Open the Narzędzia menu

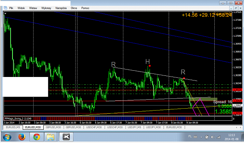[61, 8]
